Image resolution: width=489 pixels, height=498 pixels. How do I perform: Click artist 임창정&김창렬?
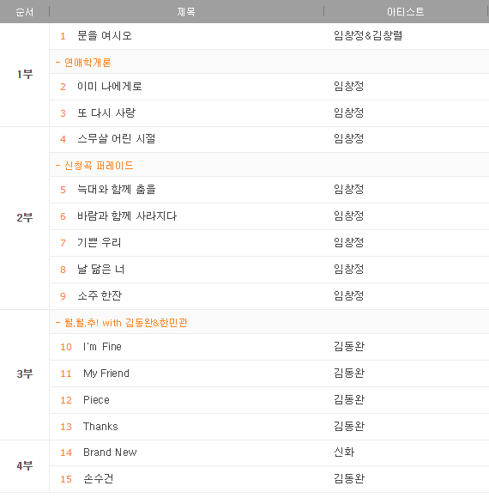click(x=368, y=35)
